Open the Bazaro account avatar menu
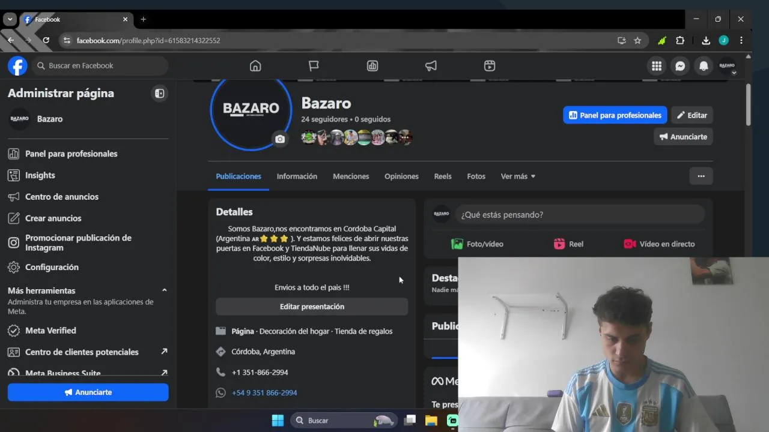Screen dimensions: 769x432 pyautogui.click(x=727, y=66)
